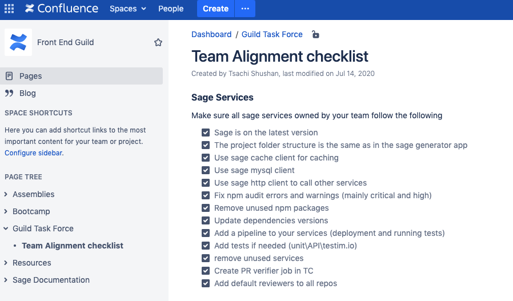Click the Blog quote icon in sidebar
The width and height of the screenshot is (513, 301).
pyautogui.click(x=9, y=93)
